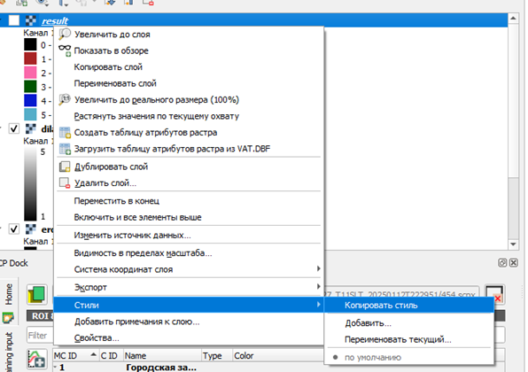Click the duplicate layer icon
Viewport: 528px width, 372px height.
(x=65, y=167)
